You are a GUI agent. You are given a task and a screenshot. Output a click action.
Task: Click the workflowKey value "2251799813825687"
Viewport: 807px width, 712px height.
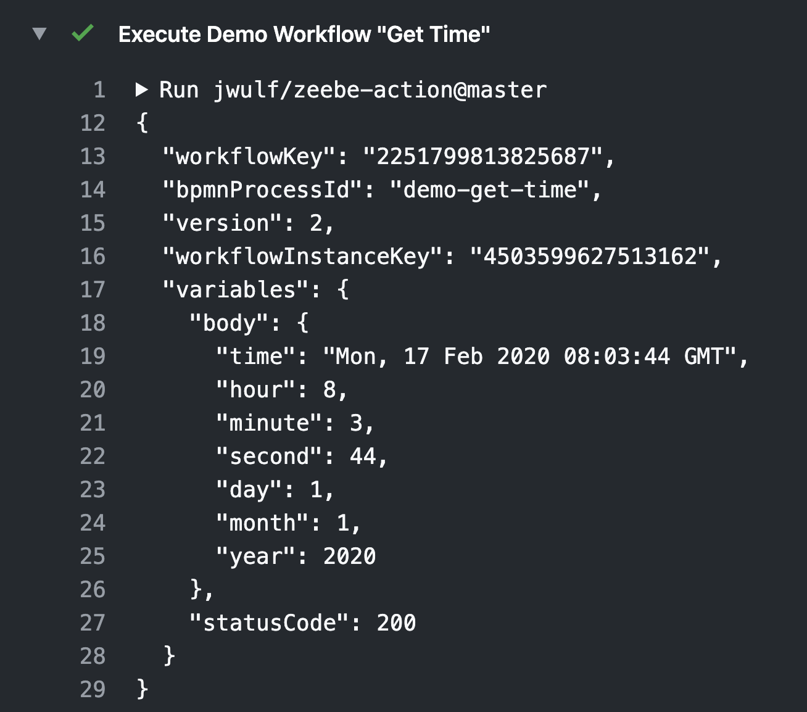483,157
